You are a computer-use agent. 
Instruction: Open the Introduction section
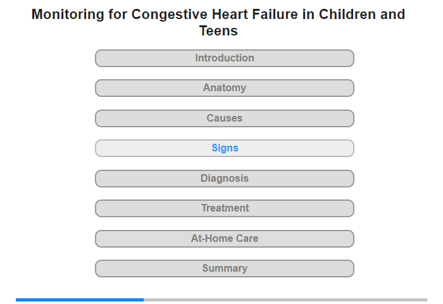(x=225, y=58)
